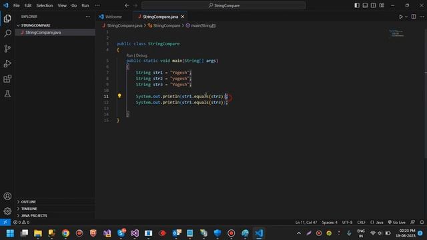Open the Accounts icon in activity bar
Viewport: 427px width, 240px height.
click(7, 196)
